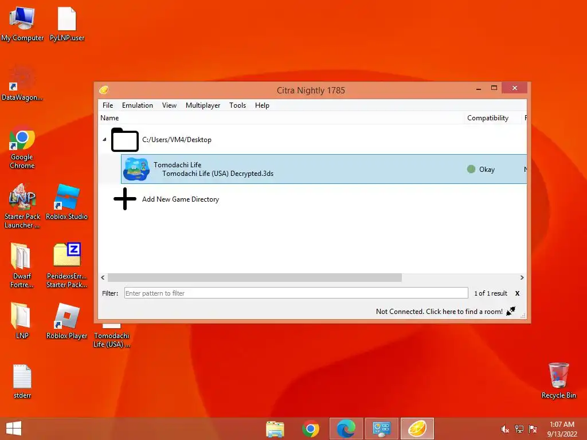Collapse the C:/Users/VM4/Desktop directory tree
This screenshot has height=440, width=587.
click(x=104, y=140)
